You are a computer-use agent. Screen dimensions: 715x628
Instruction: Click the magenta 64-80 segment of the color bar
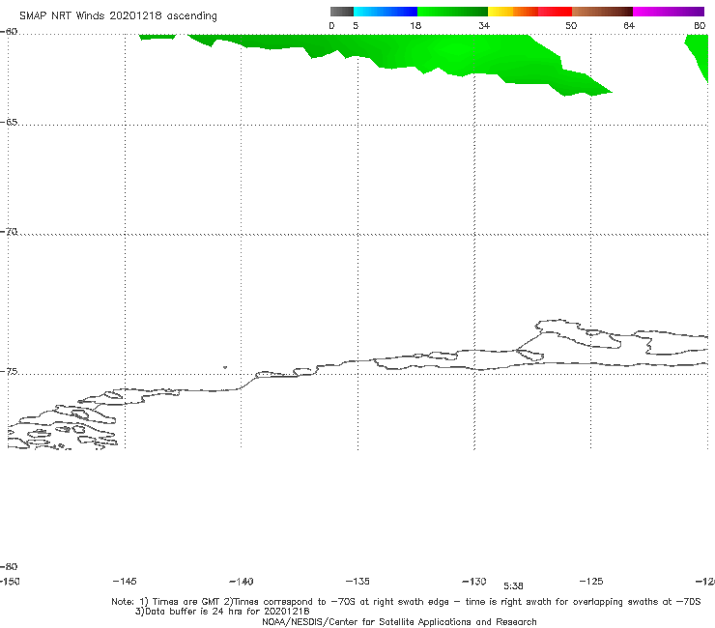(x=669, y=12)
